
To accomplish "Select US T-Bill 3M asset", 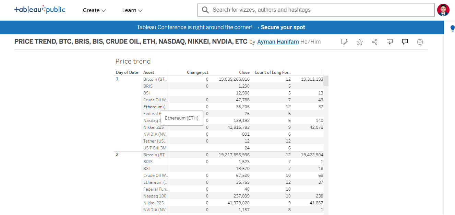I will [x=155, y=148].
